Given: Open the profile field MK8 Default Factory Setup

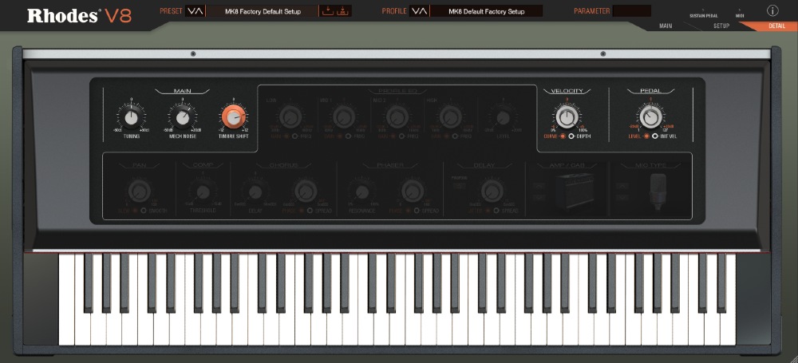Looking at the screenshot, I should (486, 11).
